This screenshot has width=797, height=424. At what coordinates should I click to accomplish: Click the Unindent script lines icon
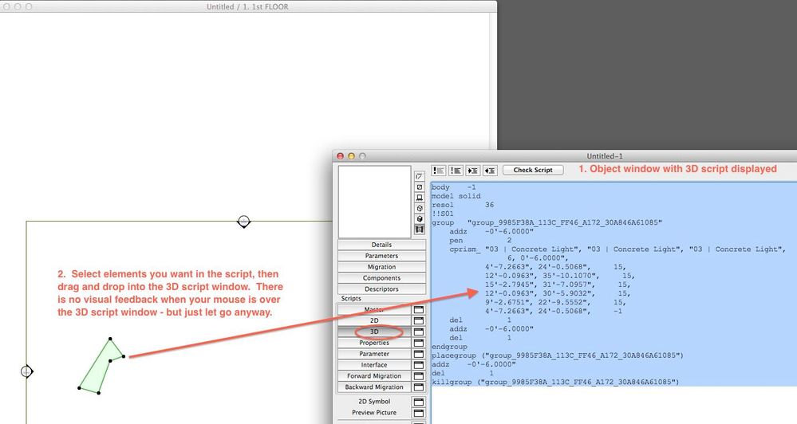(490, 171)
